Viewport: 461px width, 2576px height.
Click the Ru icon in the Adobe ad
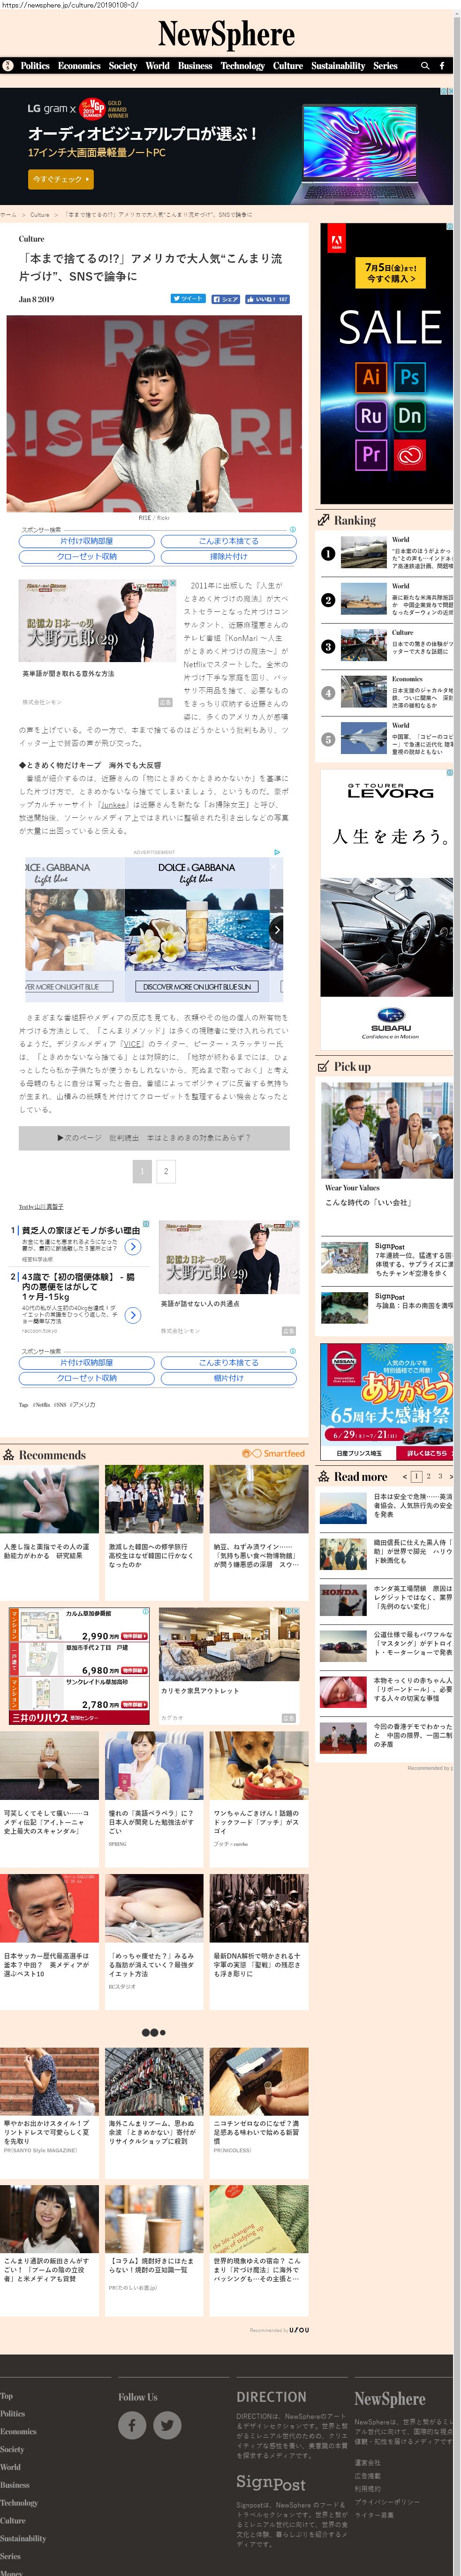371,416
